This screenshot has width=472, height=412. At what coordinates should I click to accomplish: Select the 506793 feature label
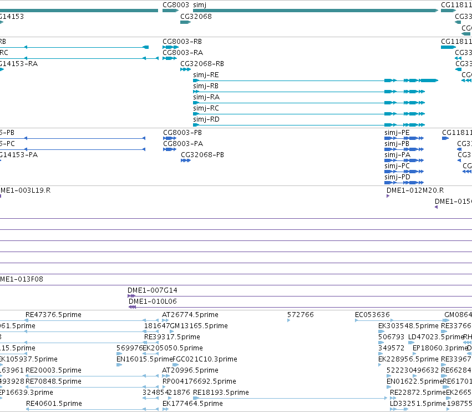click(x=392, y=337)
